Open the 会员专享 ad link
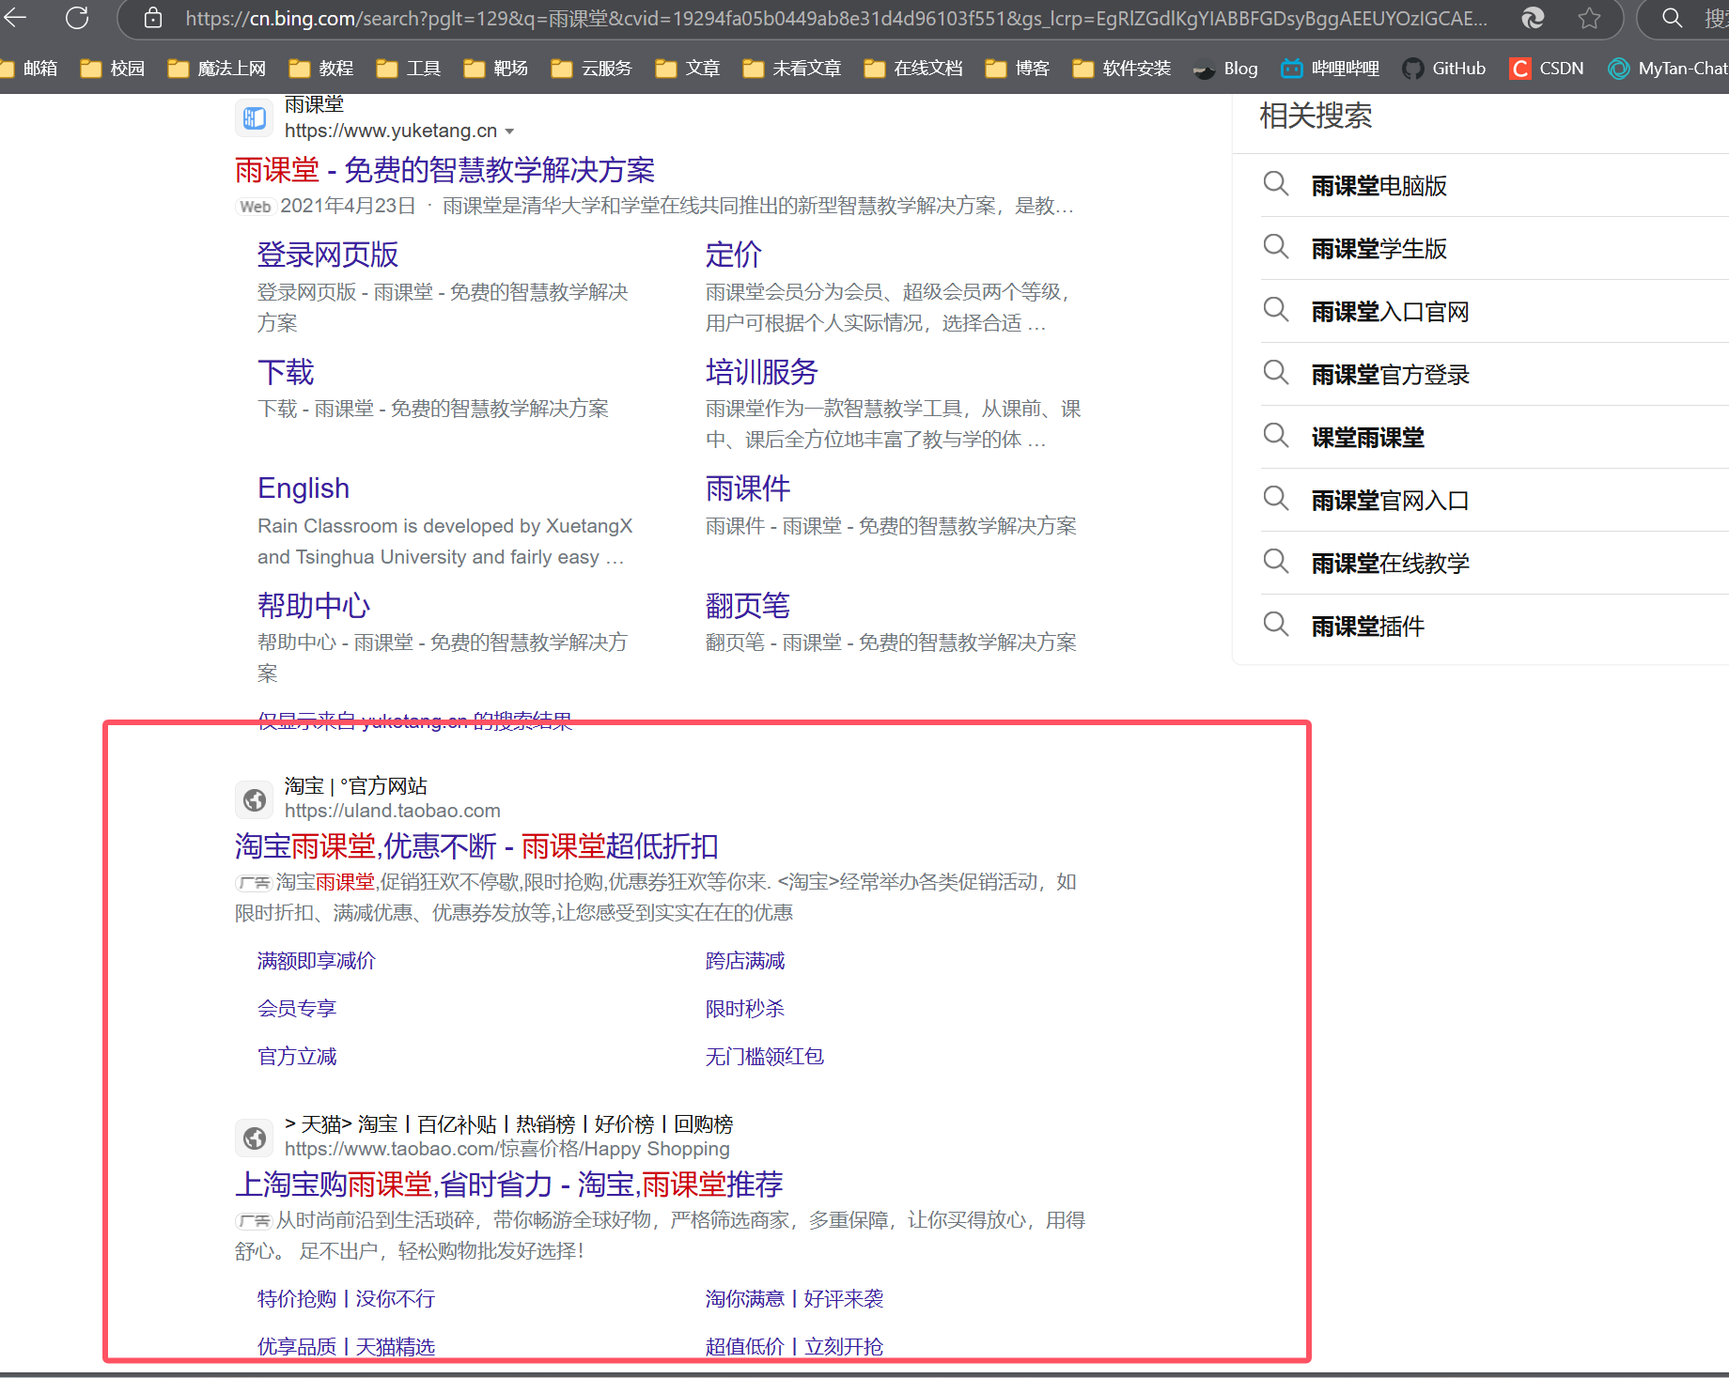 tap(297, 1009)
